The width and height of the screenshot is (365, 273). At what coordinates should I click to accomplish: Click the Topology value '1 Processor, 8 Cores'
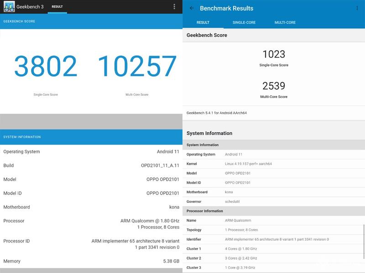241,230
